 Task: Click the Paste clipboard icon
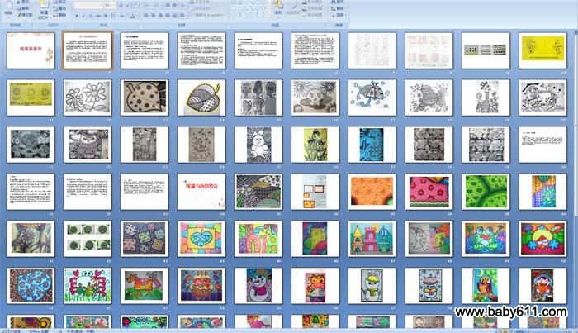(x=9, y=6)
